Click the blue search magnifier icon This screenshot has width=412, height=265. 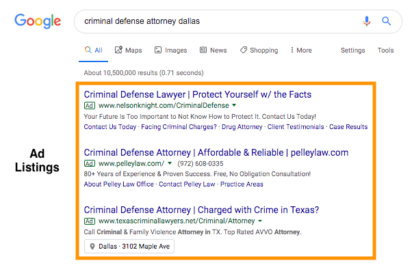coord(386,20)
